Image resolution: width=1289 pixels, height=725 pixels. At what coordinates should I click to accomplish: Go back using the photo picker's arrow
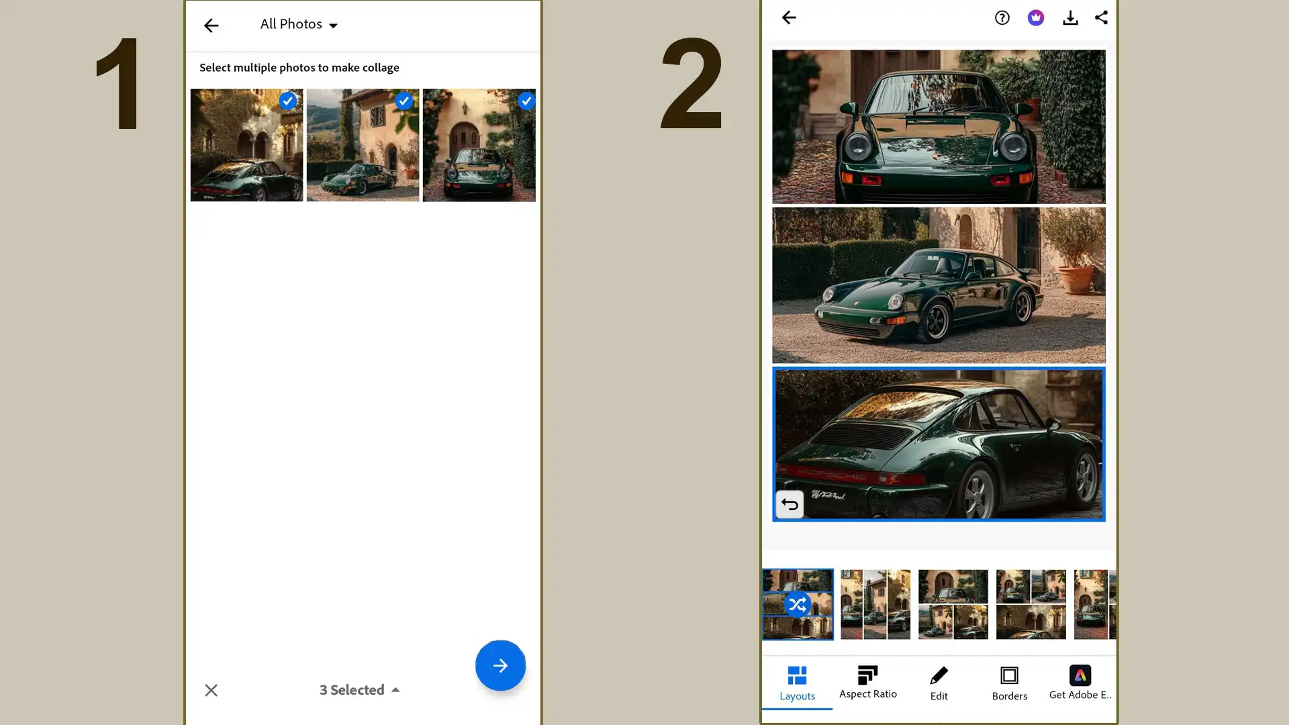pyautogui.click(x=211, y=26)
